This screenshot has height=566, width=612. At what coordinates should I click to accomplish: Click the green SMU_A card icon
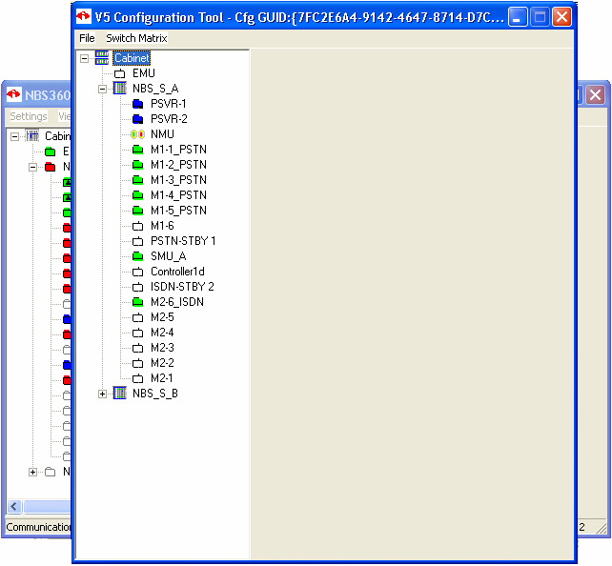tap(138, 256)
